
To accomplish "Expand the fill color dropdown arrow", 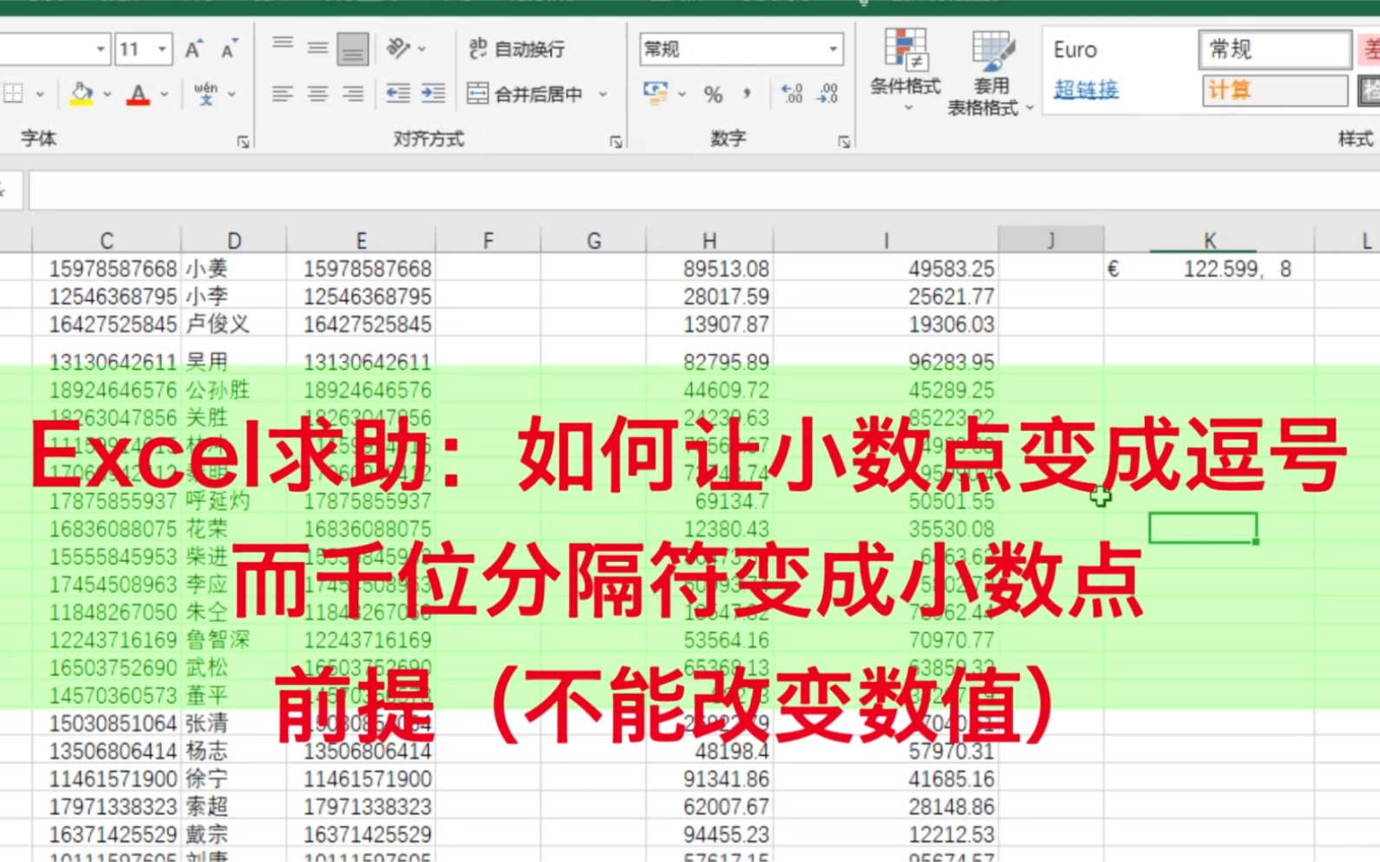I will click(x=108, y=94).
